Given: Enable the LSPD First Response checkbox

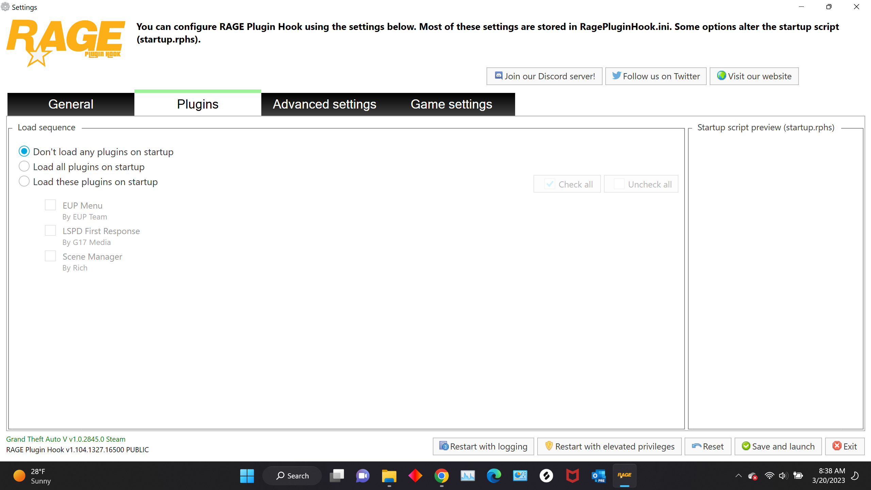Looking at the screenshot, I should pyautogui.click(x=50, y=231).
